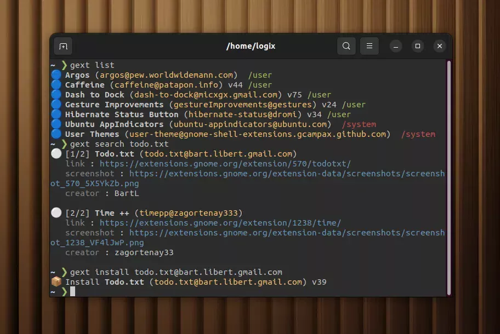Screen dimensions: 500x334
Task: Click the terminal input cursor
Action: click(72, 291)
